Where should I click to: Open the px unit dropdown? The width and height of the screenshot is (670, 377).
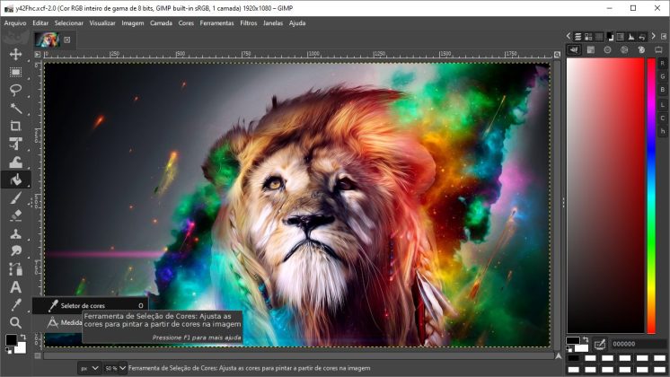point(90,368)
